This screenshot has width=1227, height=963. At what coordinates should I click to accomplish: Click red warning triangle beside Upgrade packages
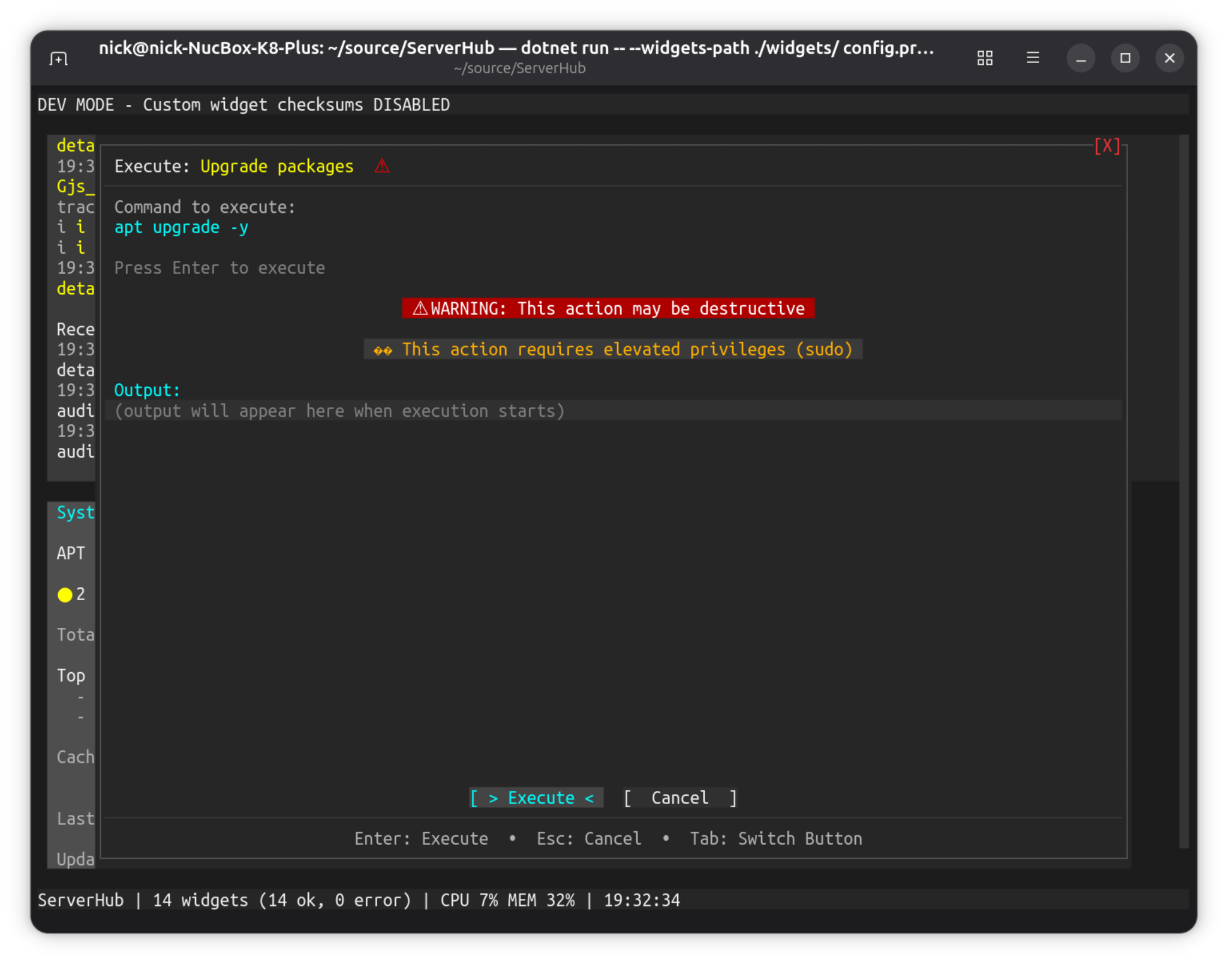pyautogui.click(x=382, y=166)
